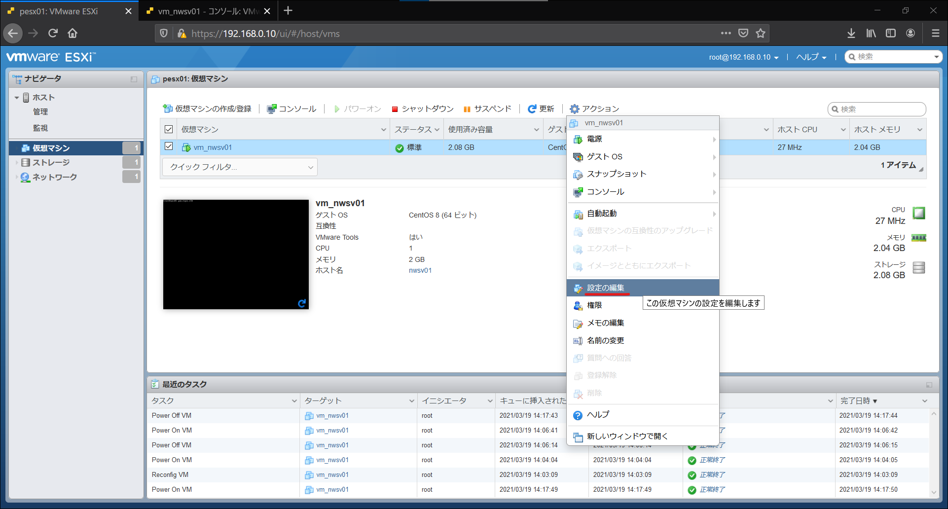Reload the page with refresh icon

click(x=53, y=34)
